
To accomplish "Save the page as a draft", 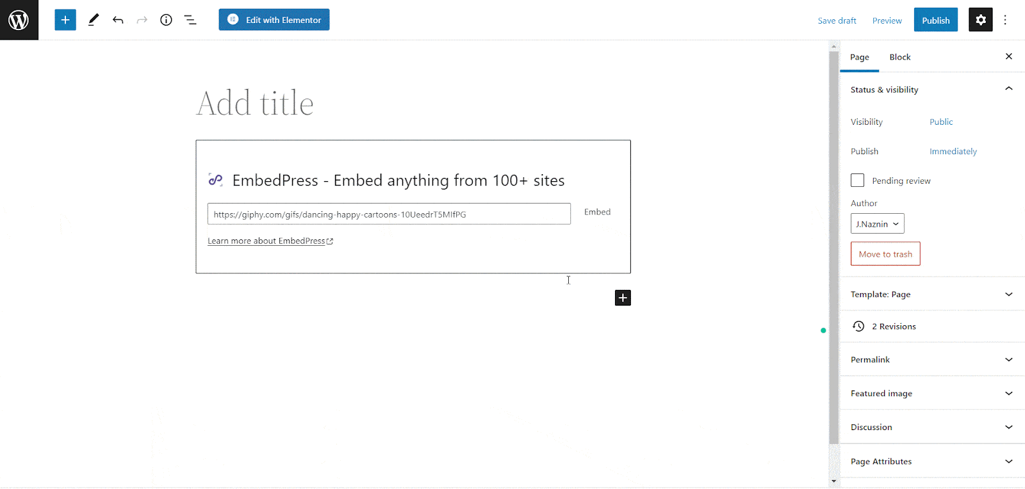I will (837, 20).
